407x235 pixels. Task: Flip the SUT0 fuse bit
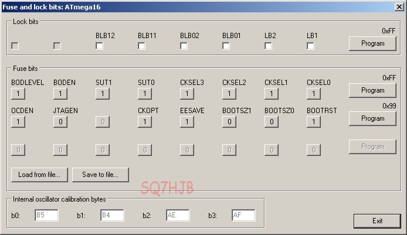145,94
